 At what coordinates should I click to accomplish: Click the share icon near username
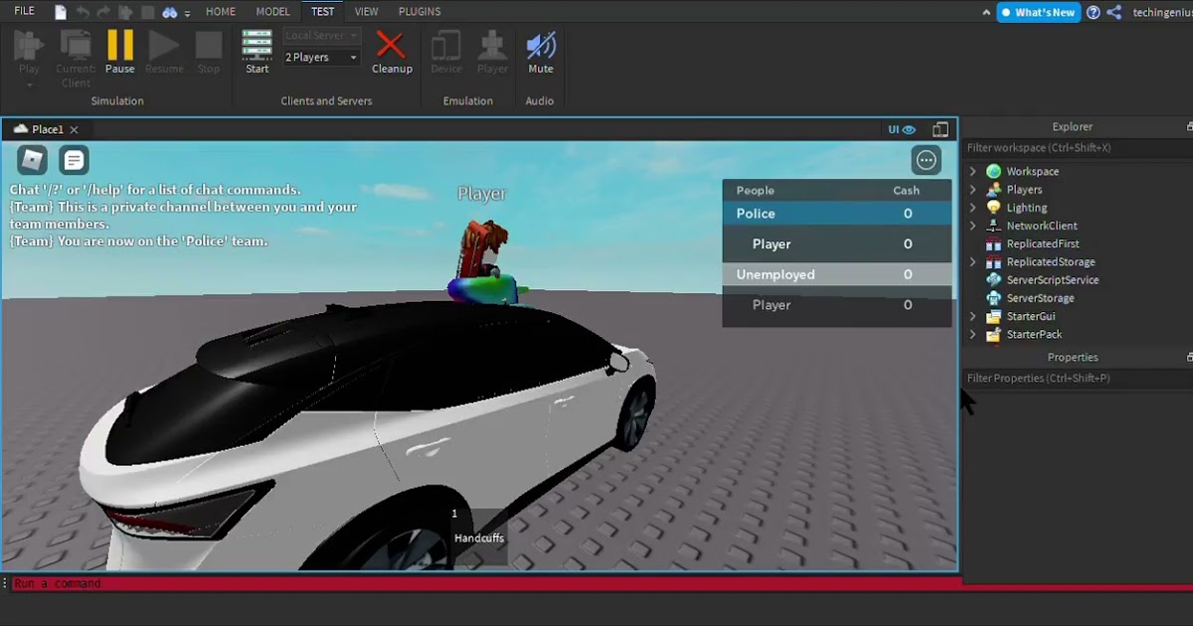point(1114,12)
